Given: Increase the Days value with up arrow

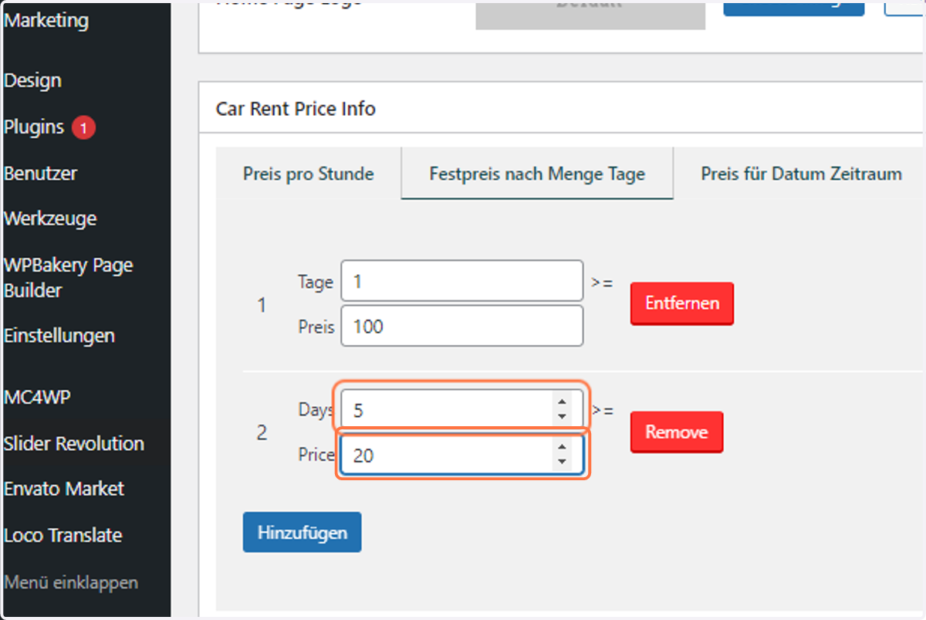Looking at the screenshot, I should pos(562,402).
